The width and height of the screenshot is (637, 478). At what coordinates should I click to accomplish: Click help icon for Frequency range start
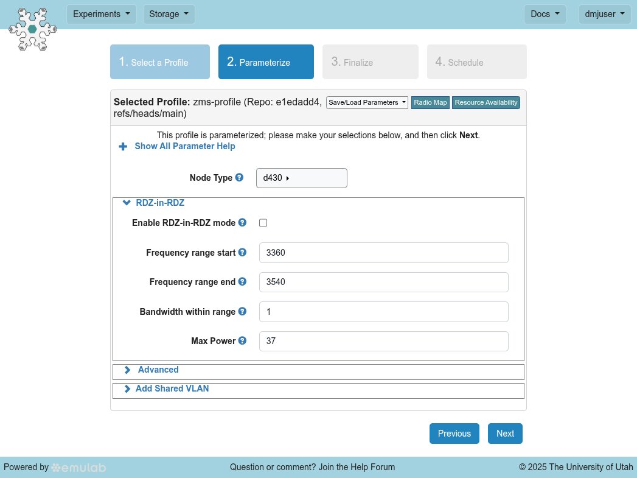242,252
